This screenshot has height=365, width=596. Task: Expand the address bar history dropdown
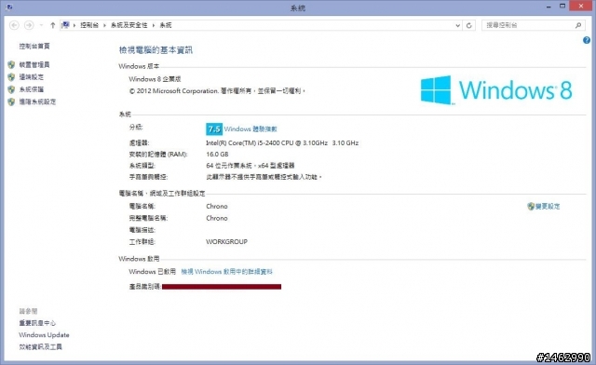click(457, 25)
